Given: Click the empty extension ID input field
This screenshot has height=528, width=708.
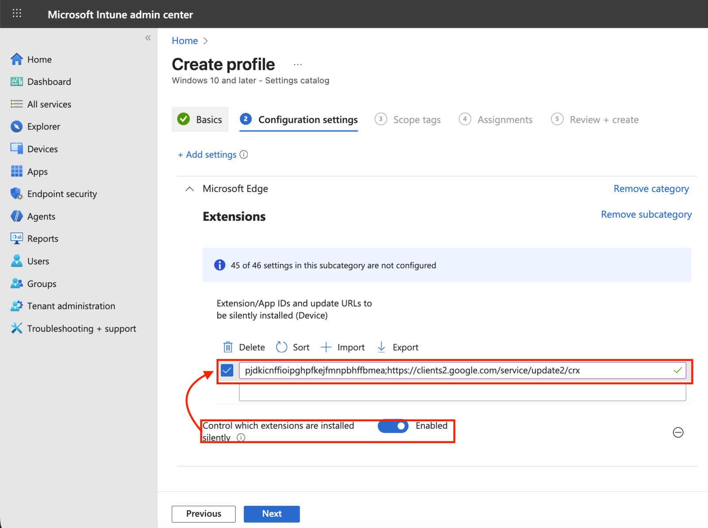Looking at the screenshot, I should click(x=462, y=391).
